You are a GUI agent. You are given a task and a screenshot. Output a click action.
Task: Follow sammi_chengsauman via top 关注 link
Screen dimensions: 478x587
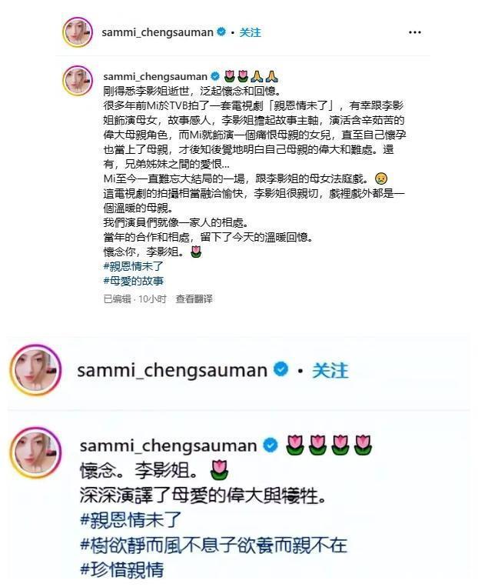[251, 32]
